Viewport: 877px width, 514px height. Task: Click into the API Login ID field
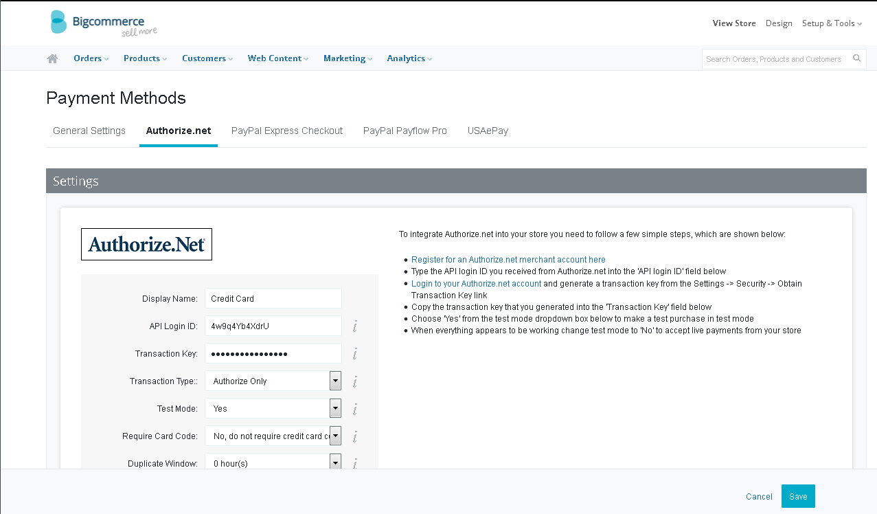[273, 326]
